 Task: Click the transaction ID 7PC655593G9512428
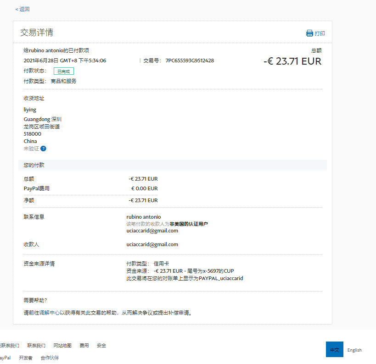click(x=190, y=61)
